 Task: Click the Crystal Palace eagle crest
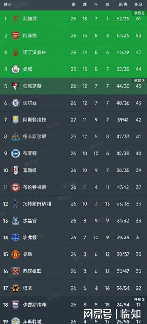16,221
